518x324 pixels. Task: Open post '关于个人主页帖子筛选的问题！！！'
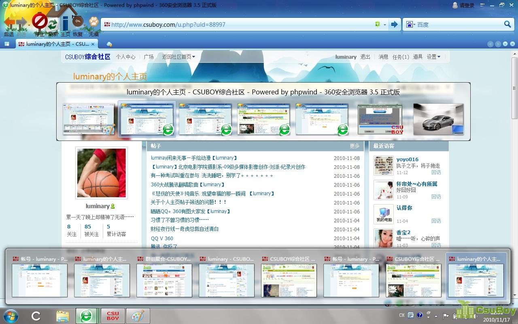pyautogui.click(x=189, y=202)
